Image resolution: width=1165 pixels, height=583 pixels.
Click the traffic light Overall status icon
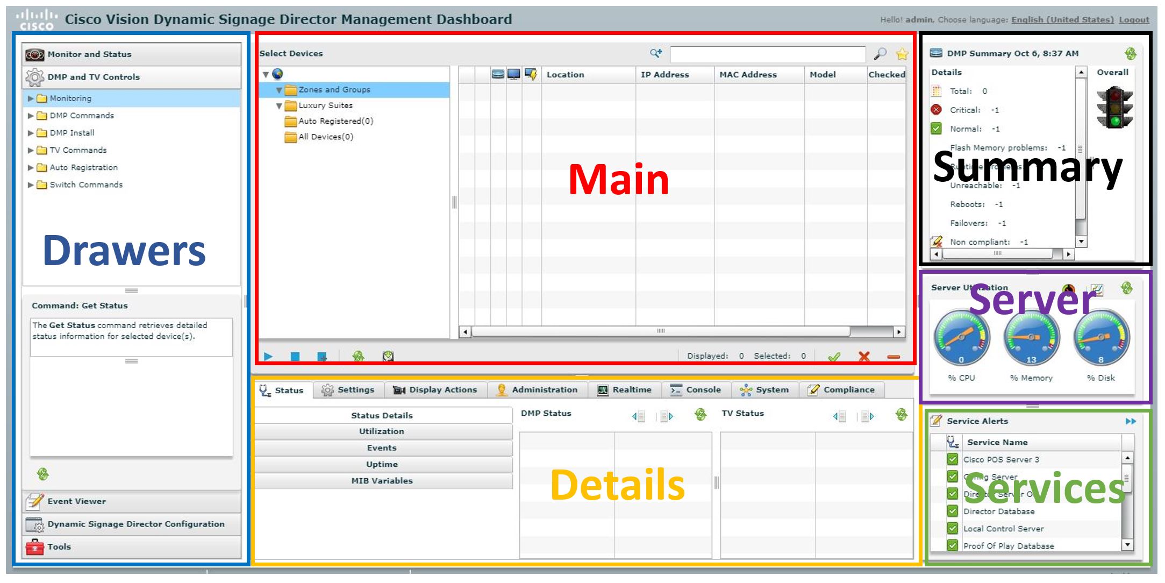pos(1115,107)
